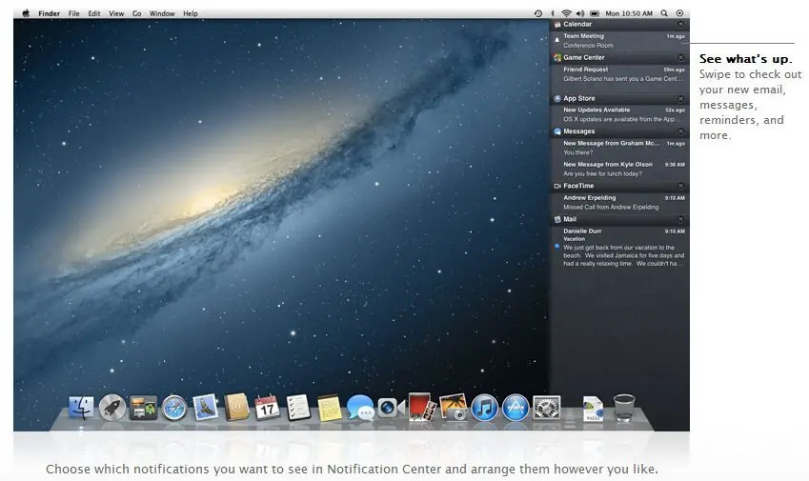This screenshot has height=481, width=809.
Task: Open Safari compass icon in Dock
Action: (174, 408)
